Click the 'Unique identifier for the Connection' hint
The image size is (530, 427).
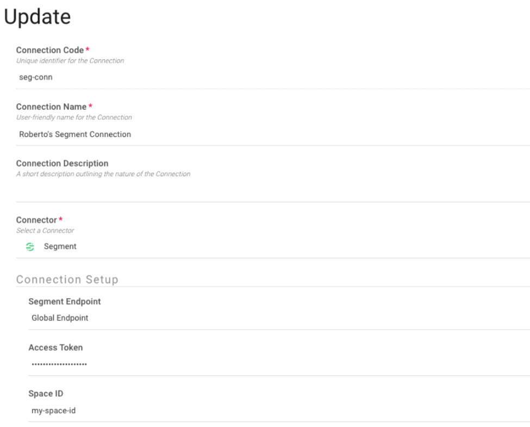tap(70, 61)
